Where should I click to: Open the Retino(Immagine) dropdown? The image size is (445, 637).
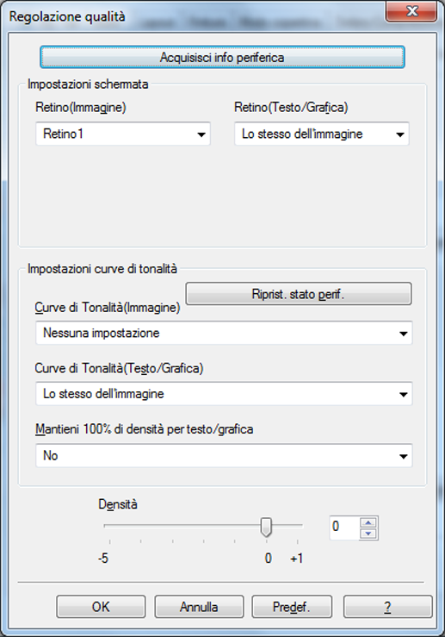point(123,134)
